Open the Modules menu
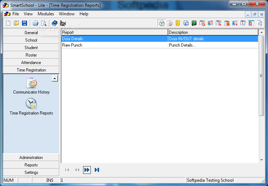The image size is (268, 186). pyautogui.click(x=46, y=14)
